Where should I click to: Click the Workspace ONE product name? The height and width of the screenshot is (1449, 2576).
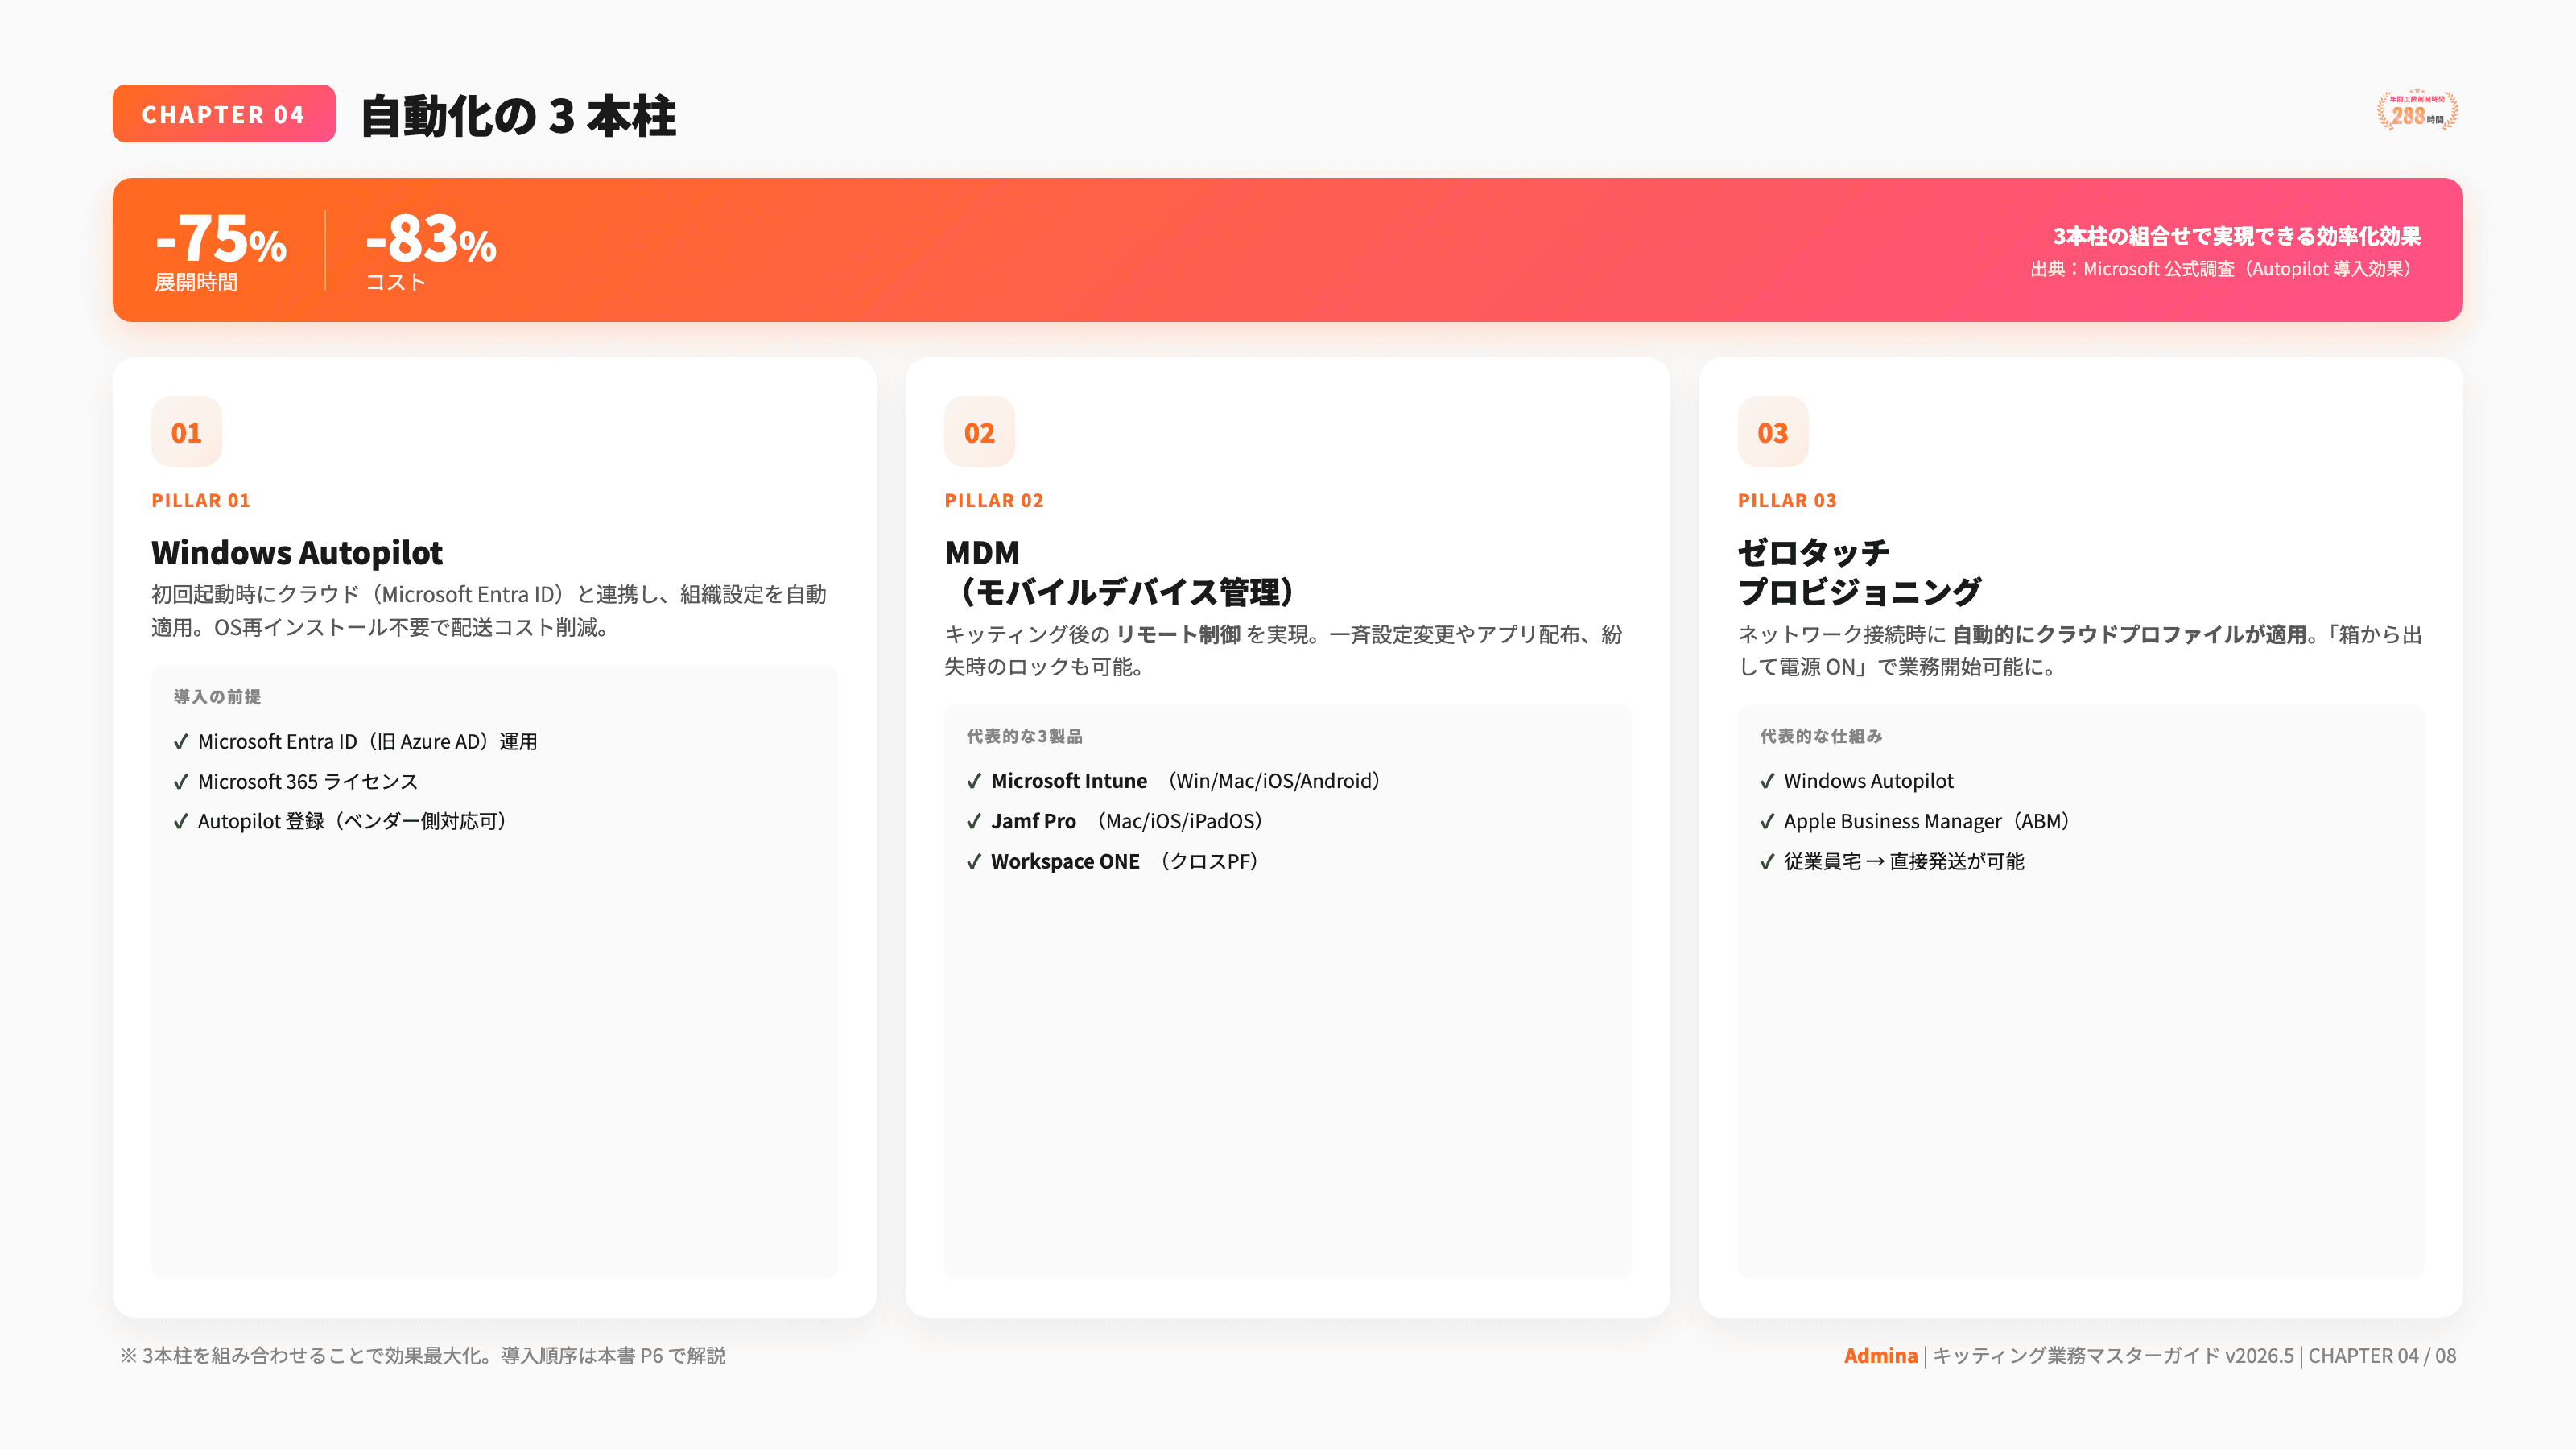(x=1065, y=861)
